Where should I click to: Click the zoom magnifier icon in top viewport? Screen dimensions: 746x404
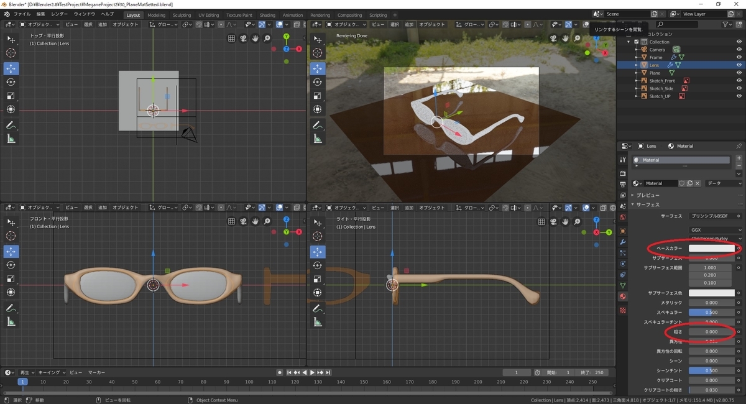(267, 38)
